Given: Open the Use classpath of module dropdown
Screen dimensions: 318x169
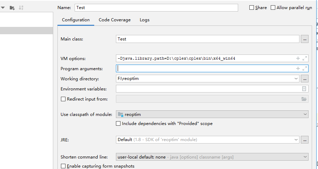Looking at the screenshot, I should [x=305, y=114].
